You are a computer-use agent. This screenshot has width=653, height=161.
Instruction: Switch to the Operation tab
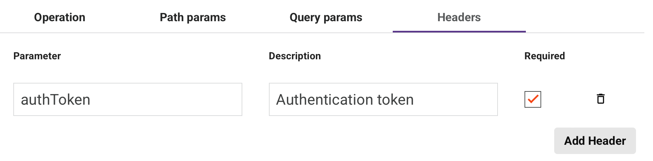tap(60, 17)
